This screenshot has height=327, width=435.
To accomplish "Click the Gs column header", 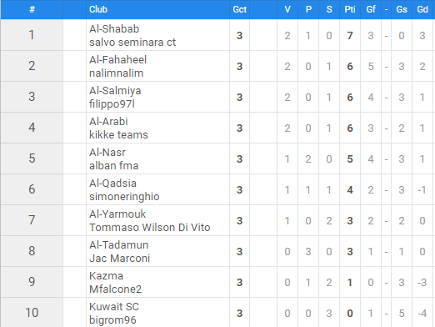I will [402, 9].
